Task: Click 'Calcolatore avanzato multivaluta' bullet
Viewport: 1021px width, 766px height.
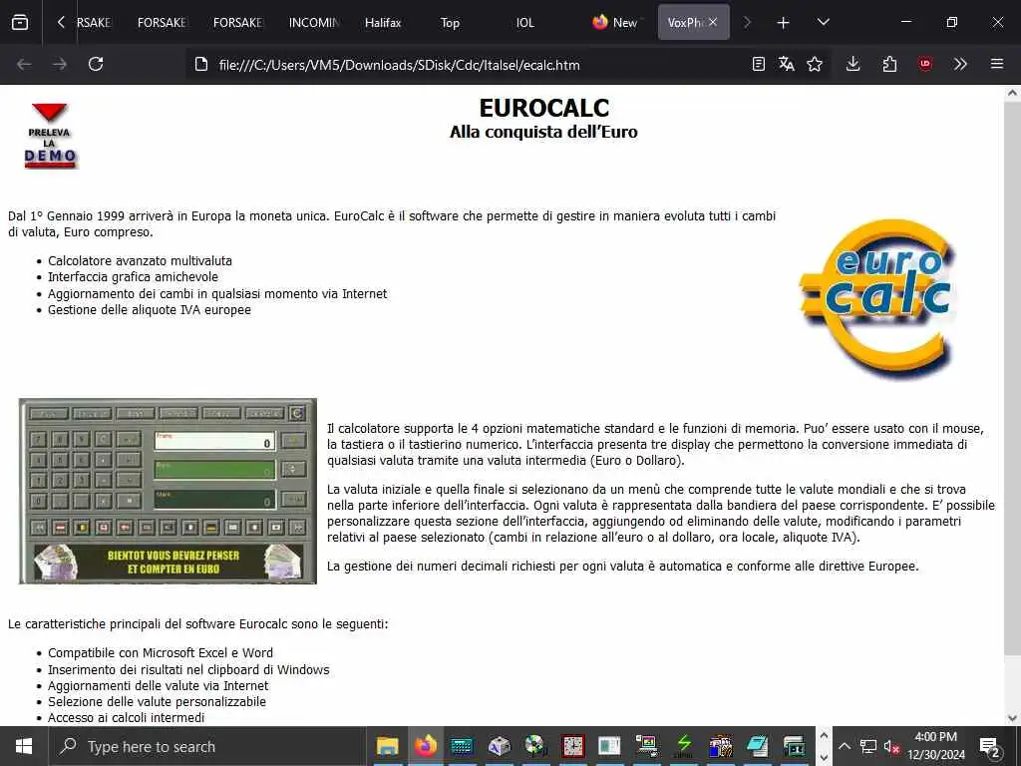Action: 140,260
